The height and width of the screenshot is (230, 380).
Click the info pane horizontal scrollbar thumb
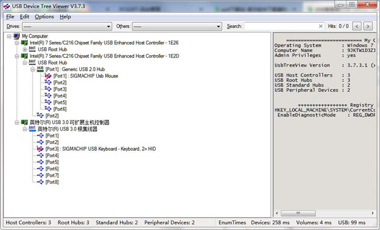(x=298, y=214)
